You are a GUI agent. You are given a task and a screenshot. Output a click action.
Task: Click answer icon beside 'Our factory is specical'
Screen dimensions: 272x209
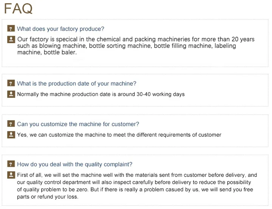coord(11,39)
